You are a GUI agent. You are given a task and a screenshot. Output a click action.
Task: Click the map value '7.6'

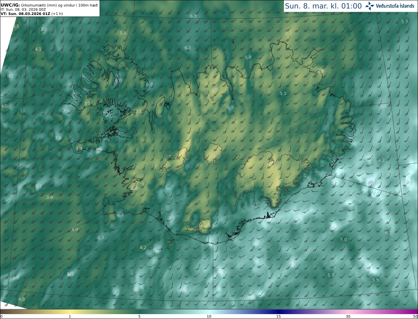(x=58, y=138)
